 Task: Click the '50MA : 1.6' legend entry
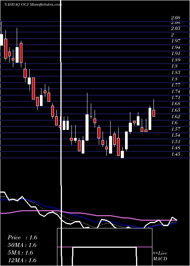tap(22, 245)
